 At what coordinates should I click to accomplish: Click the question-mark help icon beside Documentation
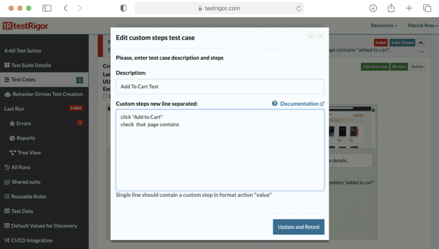coord(275,104)
